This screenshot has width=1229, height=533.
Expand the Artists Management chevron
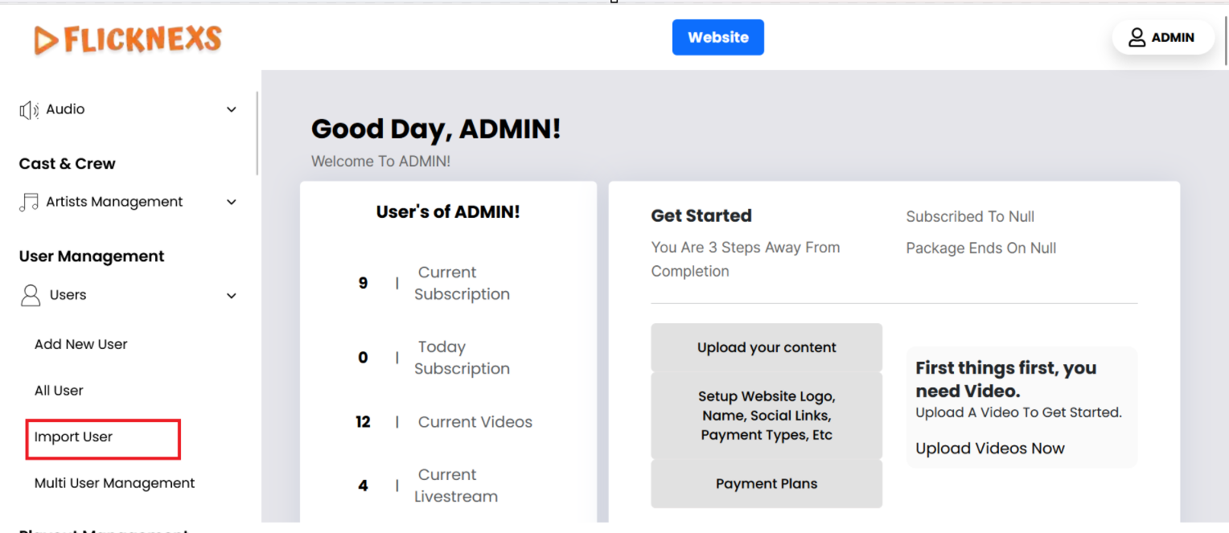tap(232, 203)
